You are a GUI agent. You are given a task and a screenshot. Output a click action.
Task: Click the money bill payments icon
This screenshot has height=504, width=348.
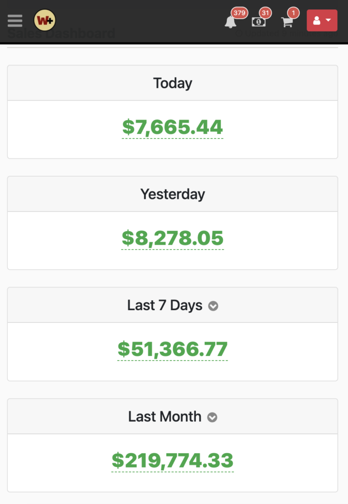click(258, 22)
